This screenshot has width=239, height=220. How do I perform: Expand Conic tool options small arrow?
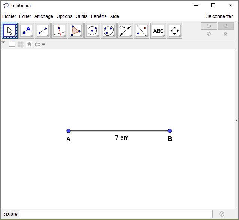tap(114, 36)
